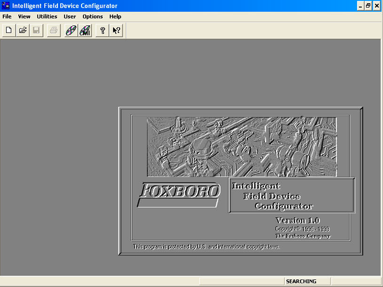Click the Version 1.0 text

tap(298, 221)
